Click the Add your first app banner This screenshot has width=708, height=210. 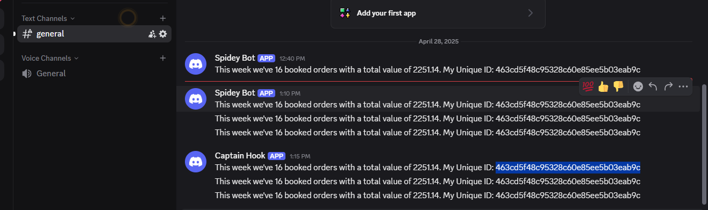438,13
